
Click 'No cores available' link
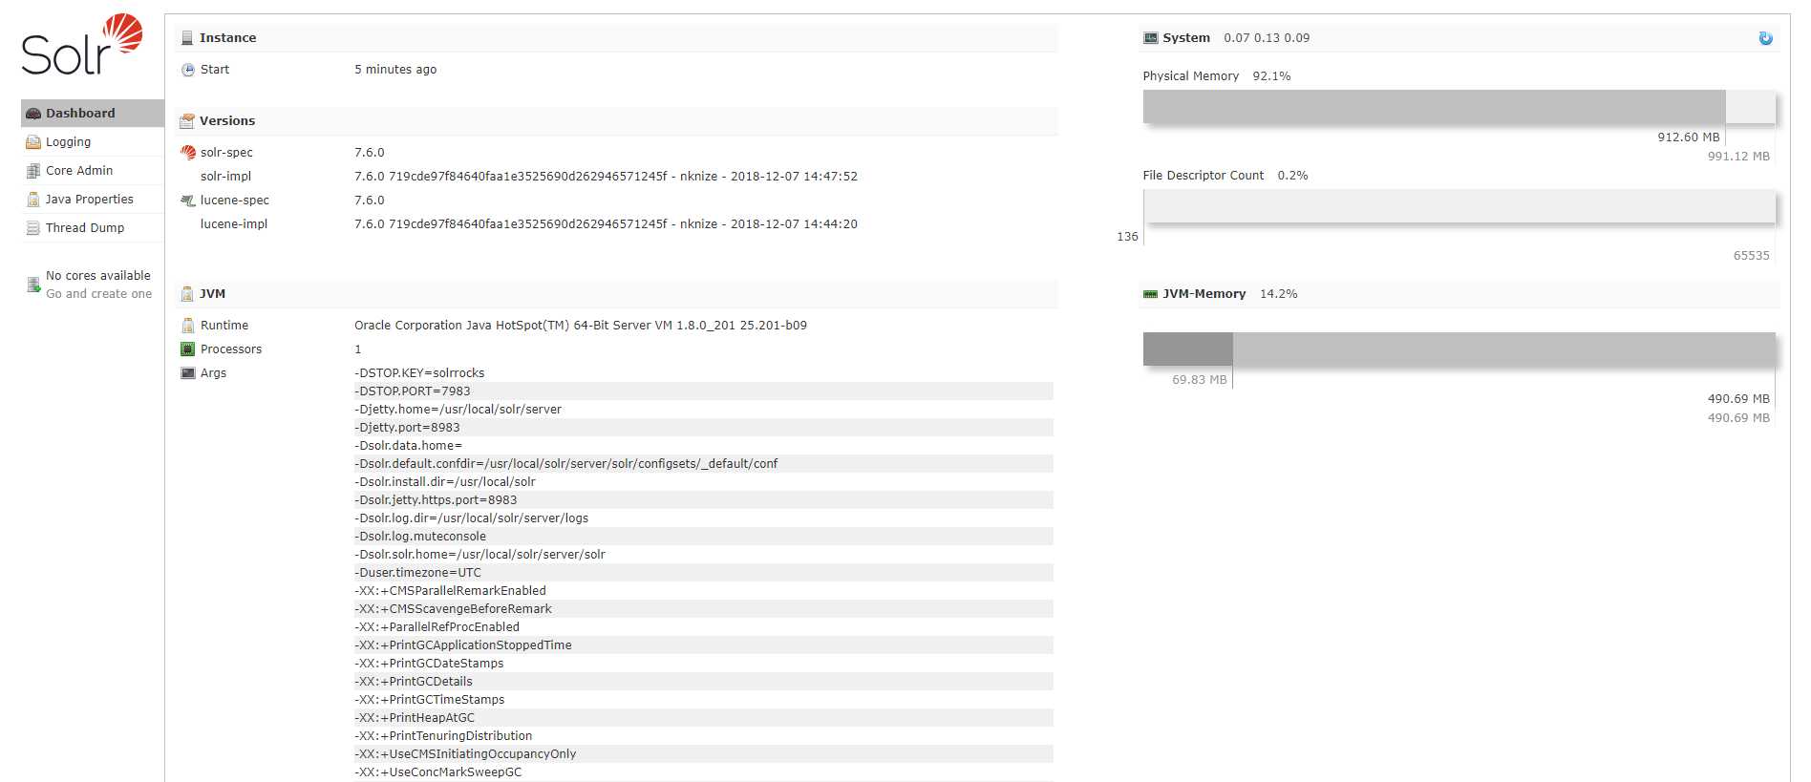click(x=98, y=276)
